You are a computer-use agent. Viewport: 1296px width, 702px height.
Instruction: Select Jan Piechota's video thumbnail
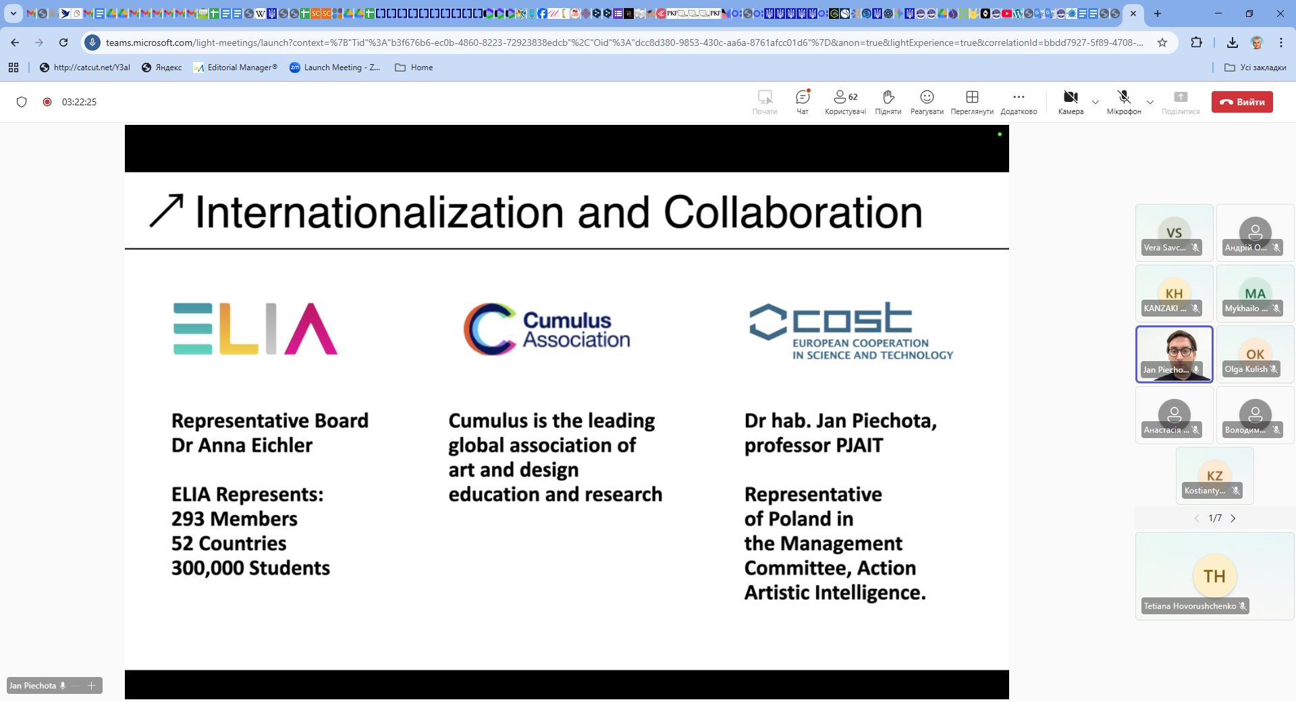(1174, 354)
